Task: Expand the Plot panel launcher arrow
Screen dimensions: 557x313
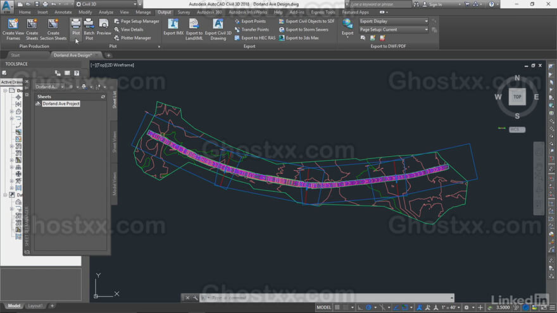Action: [159, 47]
